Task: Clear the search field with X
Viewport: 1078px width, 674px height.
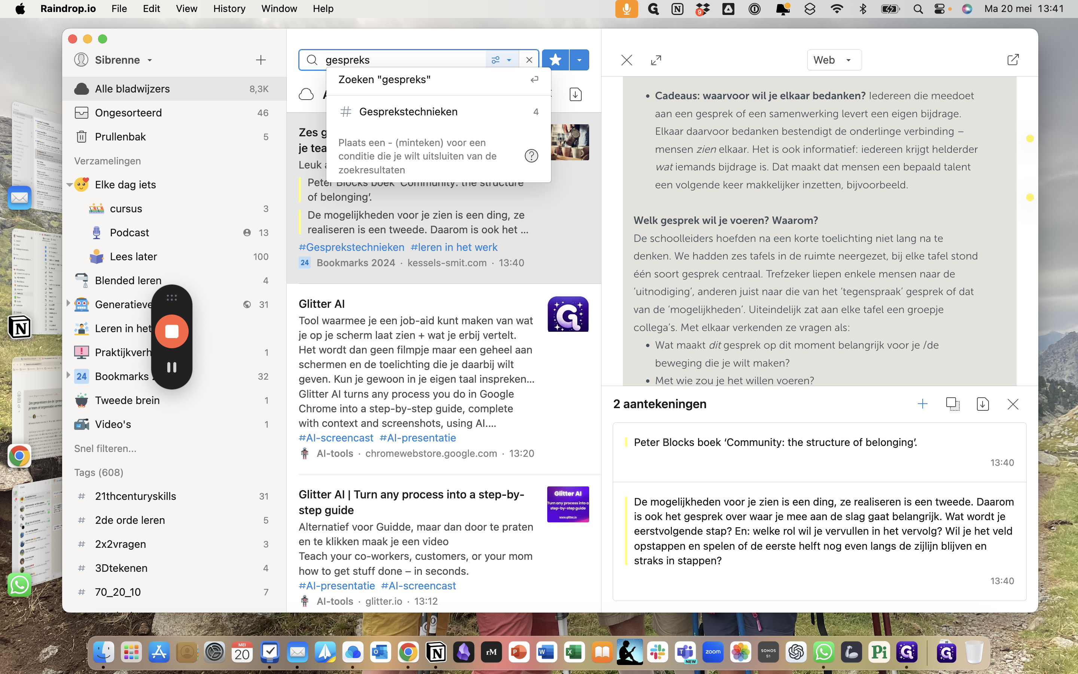Action: pyautogui.click(x=529, y=60)
